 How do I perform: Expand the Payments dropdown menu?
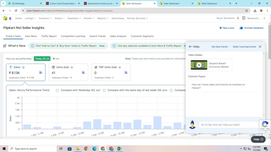74,18
